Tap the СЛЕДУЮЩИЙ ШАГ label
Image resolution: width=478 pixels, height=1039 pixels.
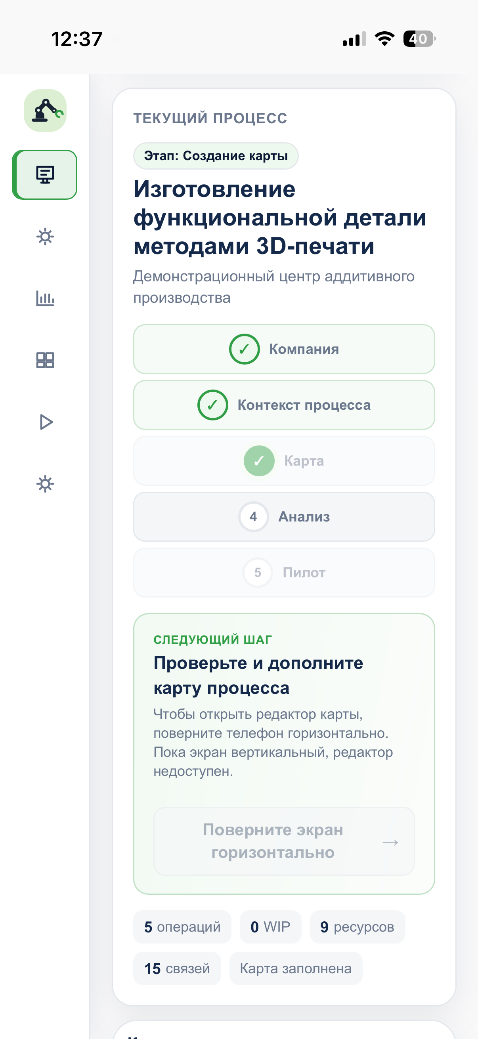pyautogui.click(x=212, y=640)
